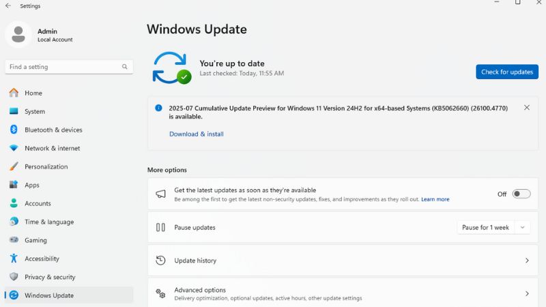
Task: Click the Delivery optimization description text
Action: (268, 298)
